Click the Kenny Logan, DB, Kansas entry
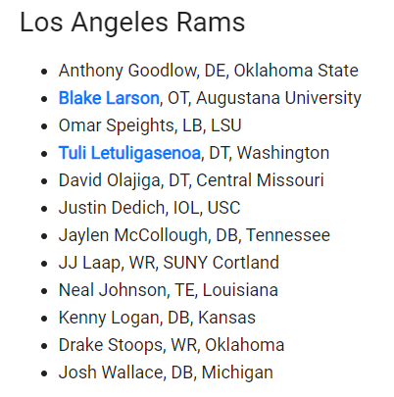Screen dimensions: 394x397 pos(157,318)
